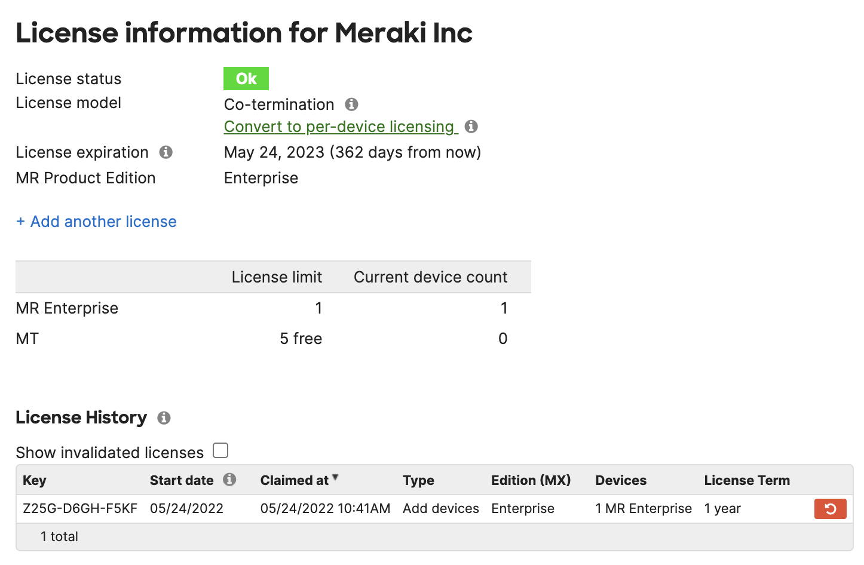Click the green Ok status badge
Image resolution: width=864 pixels, height=565 pixels.
(246, 79)
